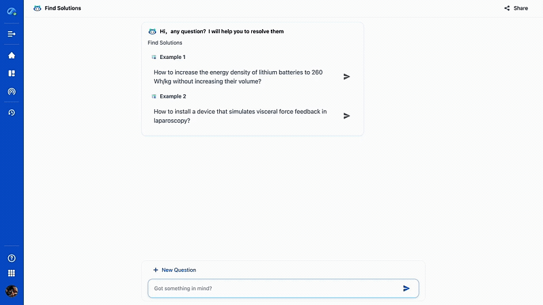Start a New Question
543x305 pixels.
174,270
